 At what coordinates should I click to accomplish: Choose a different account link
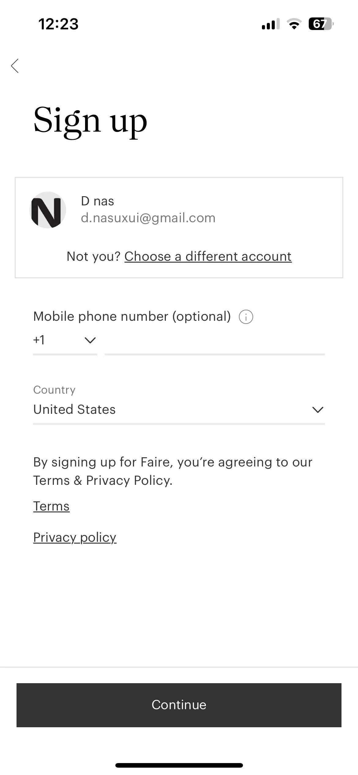[208, 256]
